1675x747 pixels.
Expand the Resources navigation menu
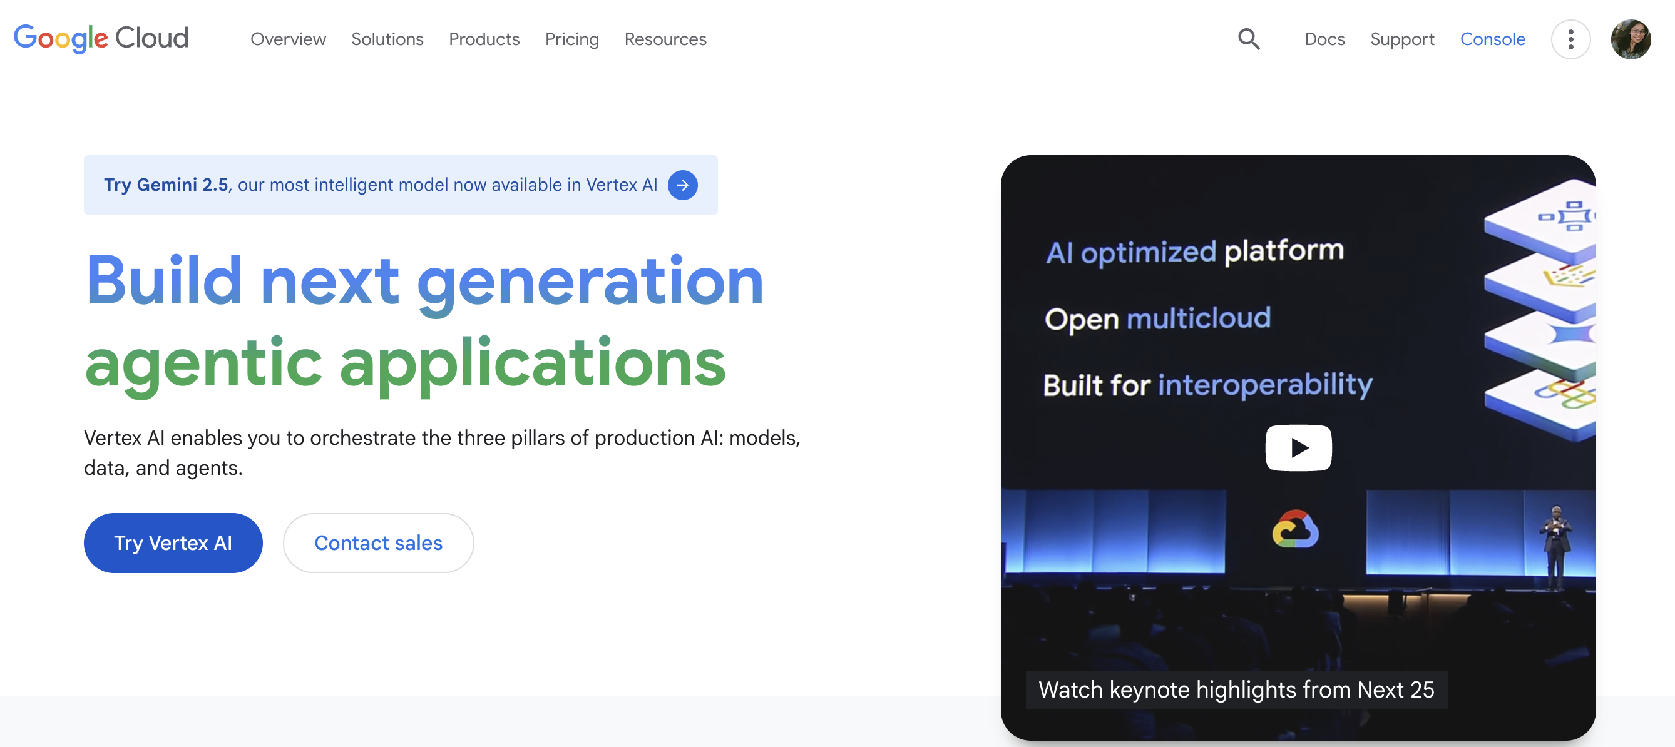coord(665,39)
